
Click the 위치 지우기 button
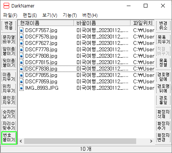(x=9, y=89)
